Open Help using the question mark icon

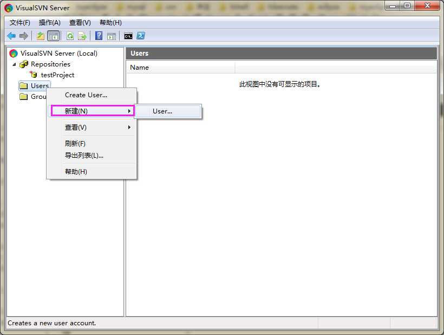(99, 36)
